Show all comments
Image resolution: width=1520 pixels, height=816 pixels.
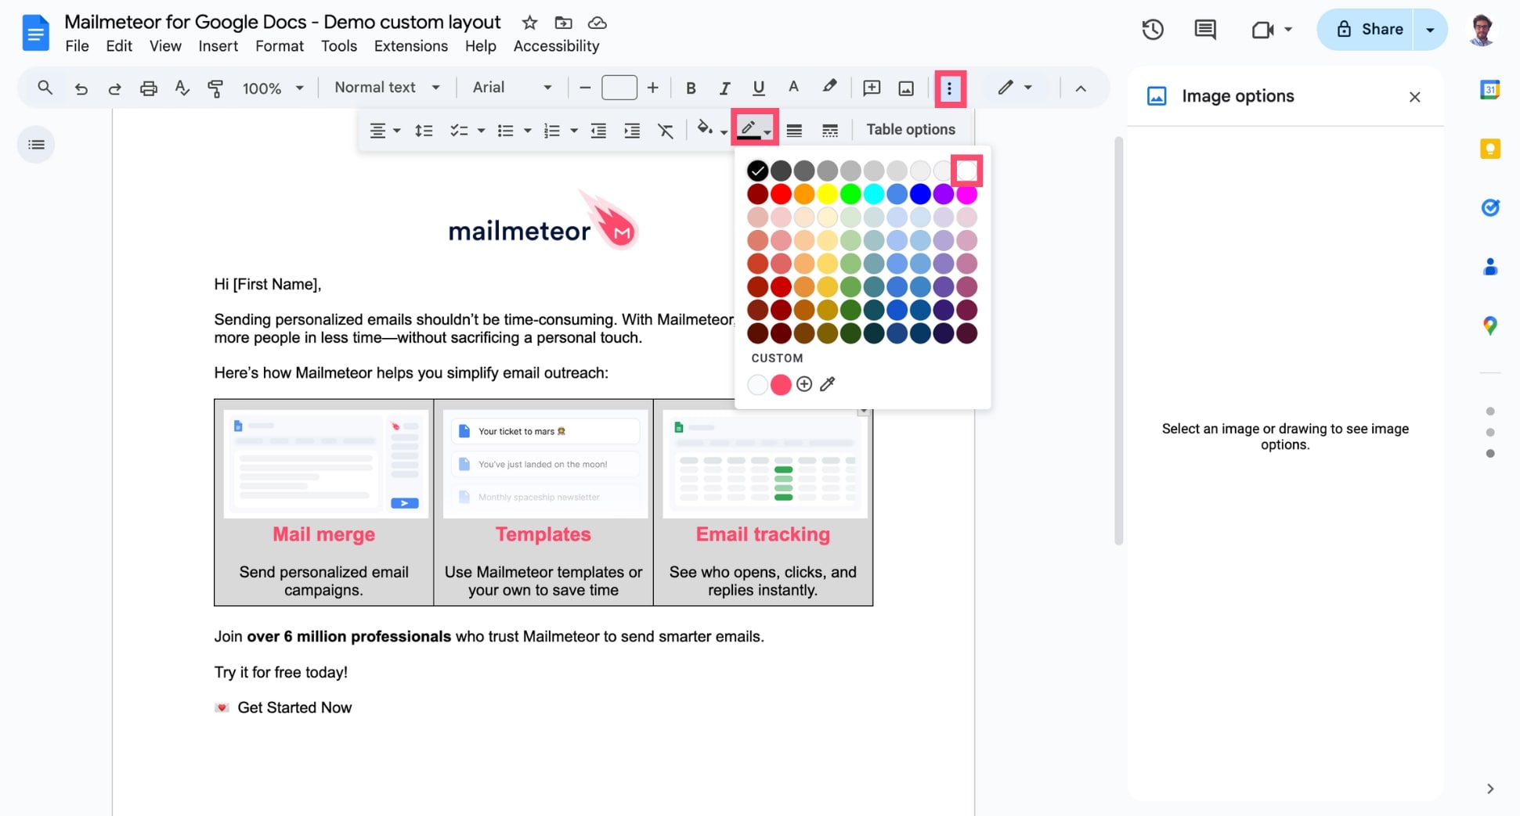tap(1205, 30)
